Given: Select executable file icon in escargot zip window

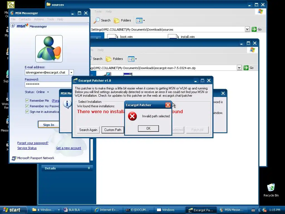Looking at the screenshot, I should [127, 74].
